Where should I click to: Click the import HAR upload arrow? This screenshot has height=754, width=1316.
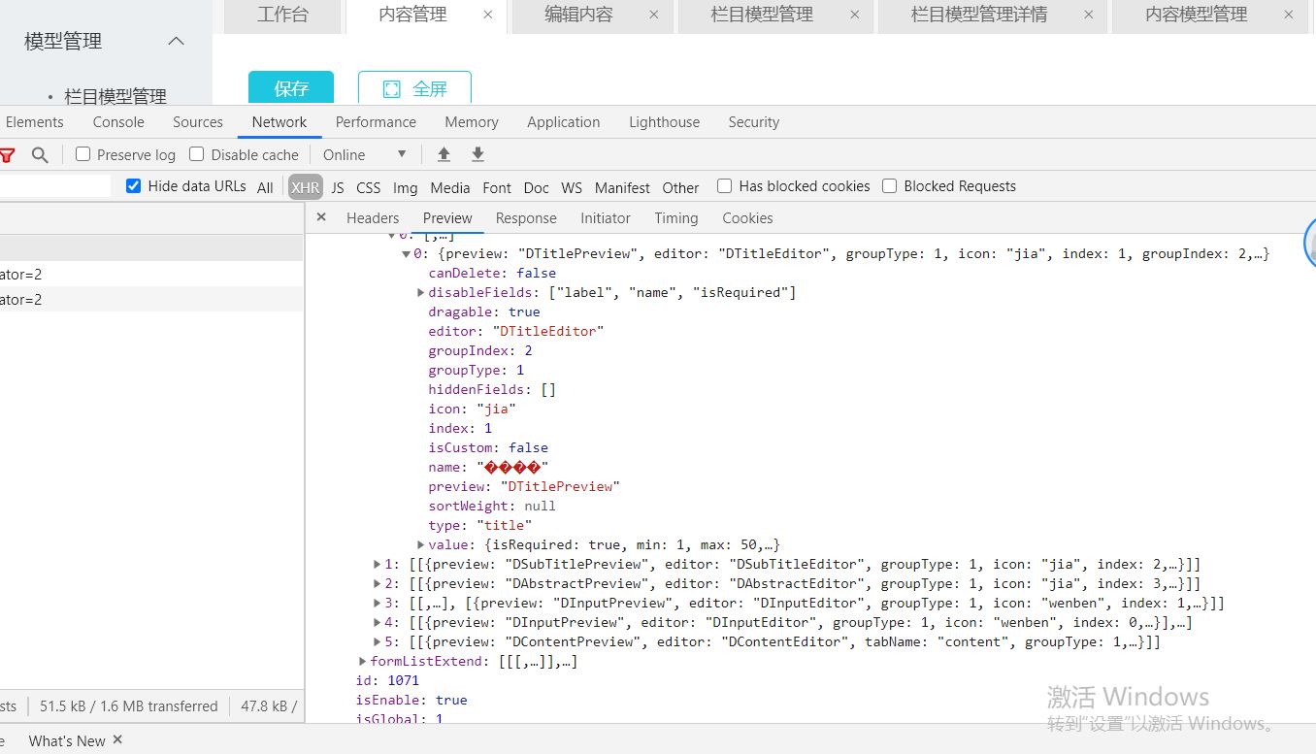444,154
